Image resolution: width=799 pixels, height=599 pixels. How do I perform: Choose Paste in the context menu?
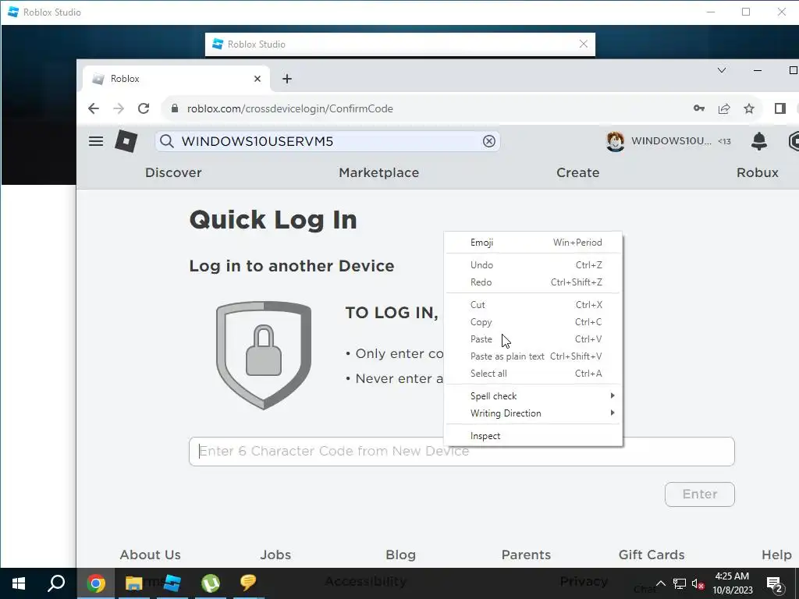coord(533,339)
